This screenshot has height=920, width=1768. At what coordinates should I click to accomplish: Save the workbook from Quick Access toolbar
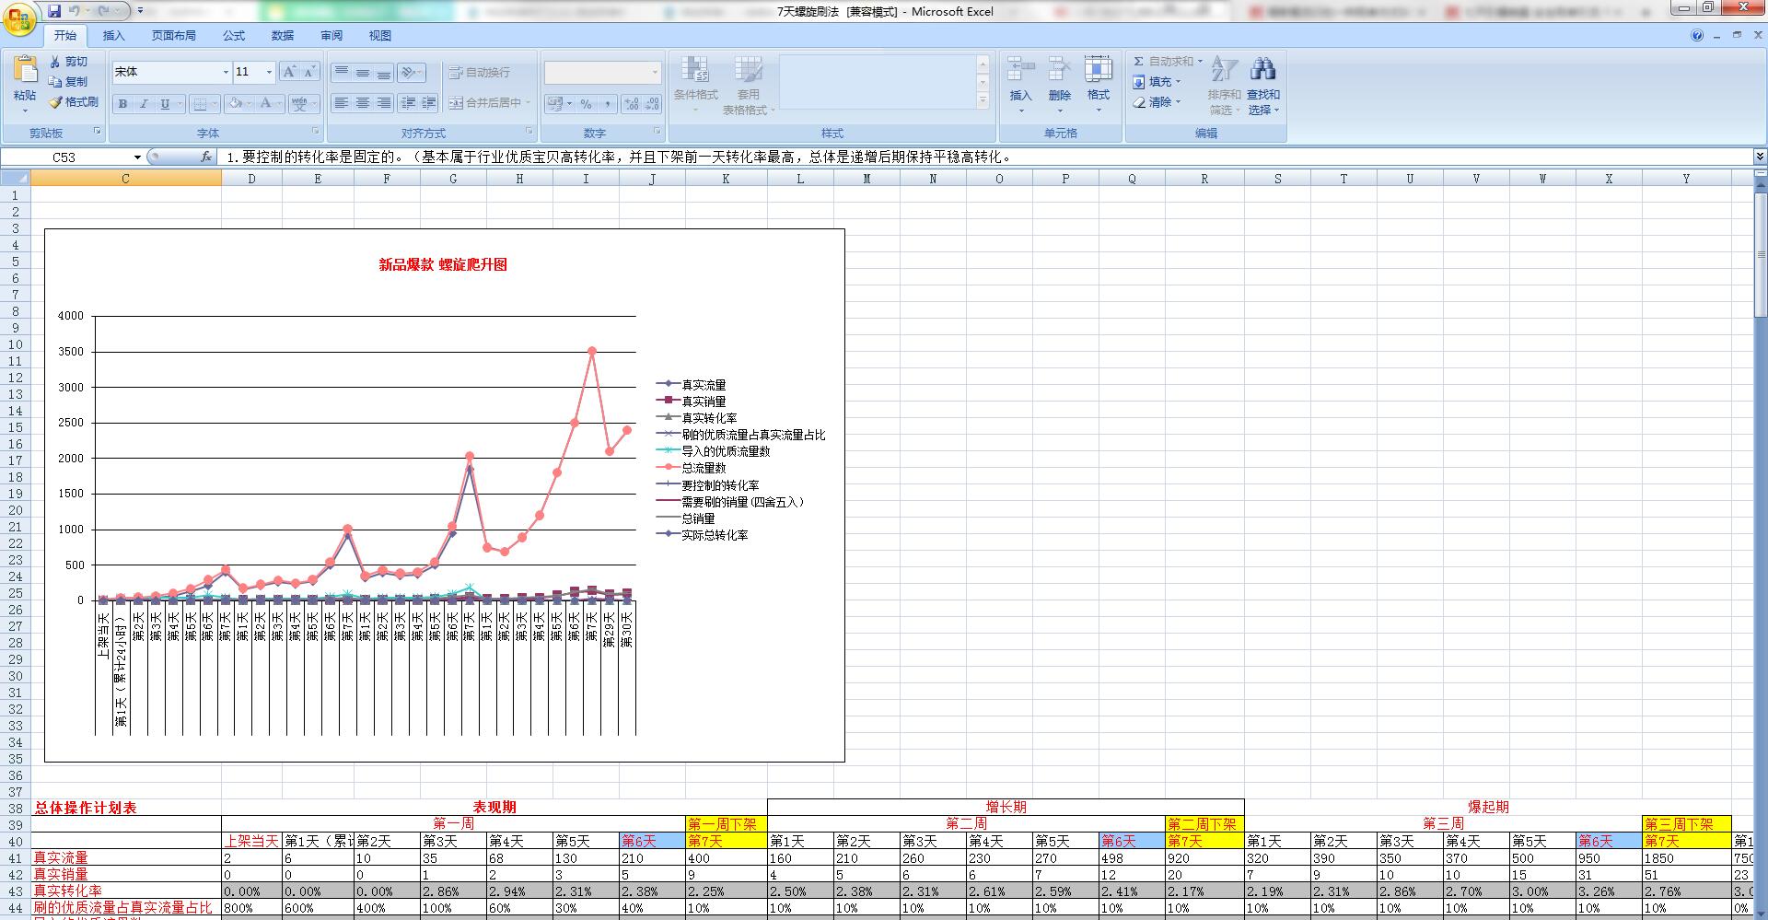54,11
